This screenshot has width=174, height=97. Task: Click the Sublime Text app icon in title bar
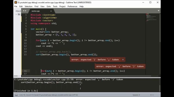(x=16, y=2)
